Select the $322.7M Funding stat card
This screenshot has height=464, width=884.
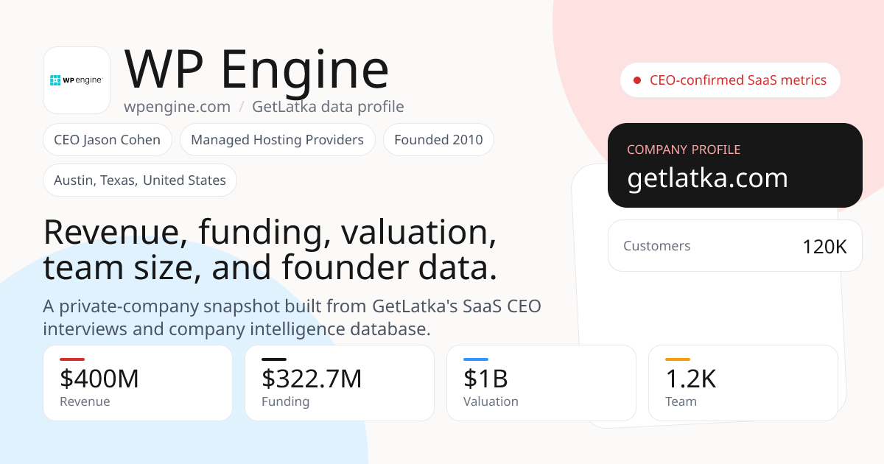click(340, 383)
